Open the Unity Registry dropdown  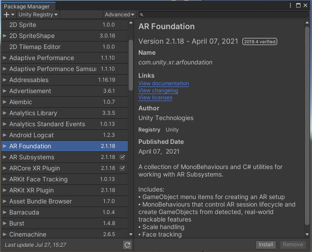38,15
